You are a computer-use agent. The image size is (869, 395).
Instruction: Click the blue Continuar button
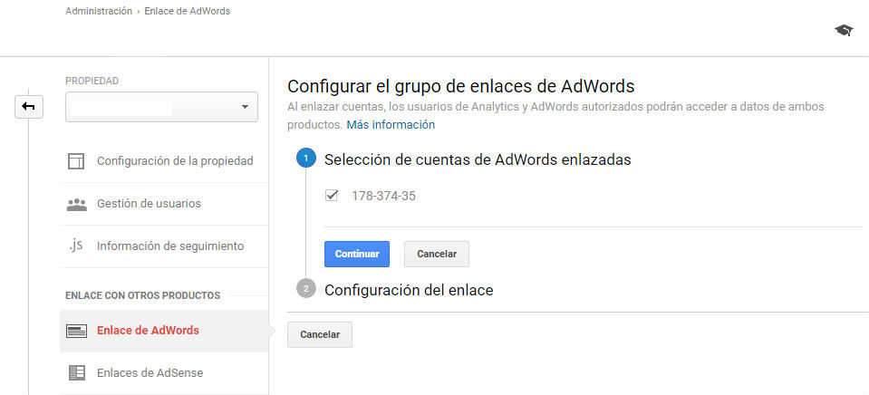click(x=357, y=254)
